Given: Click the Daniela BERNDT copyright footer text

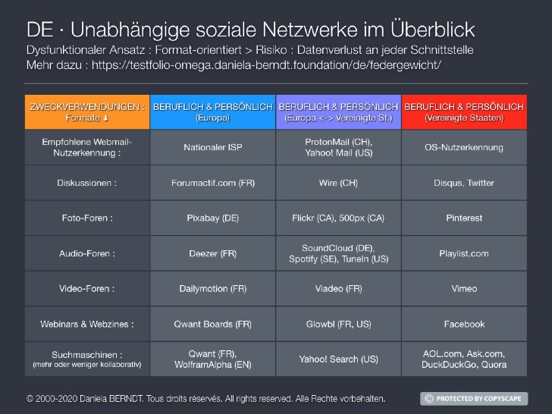Looking at the screenshot, I should pos(206,398).
